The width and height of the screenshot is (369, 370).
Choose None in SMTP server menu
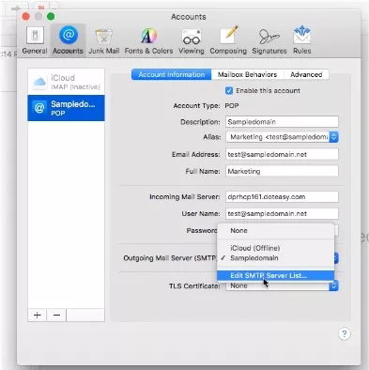coord(276,231)
